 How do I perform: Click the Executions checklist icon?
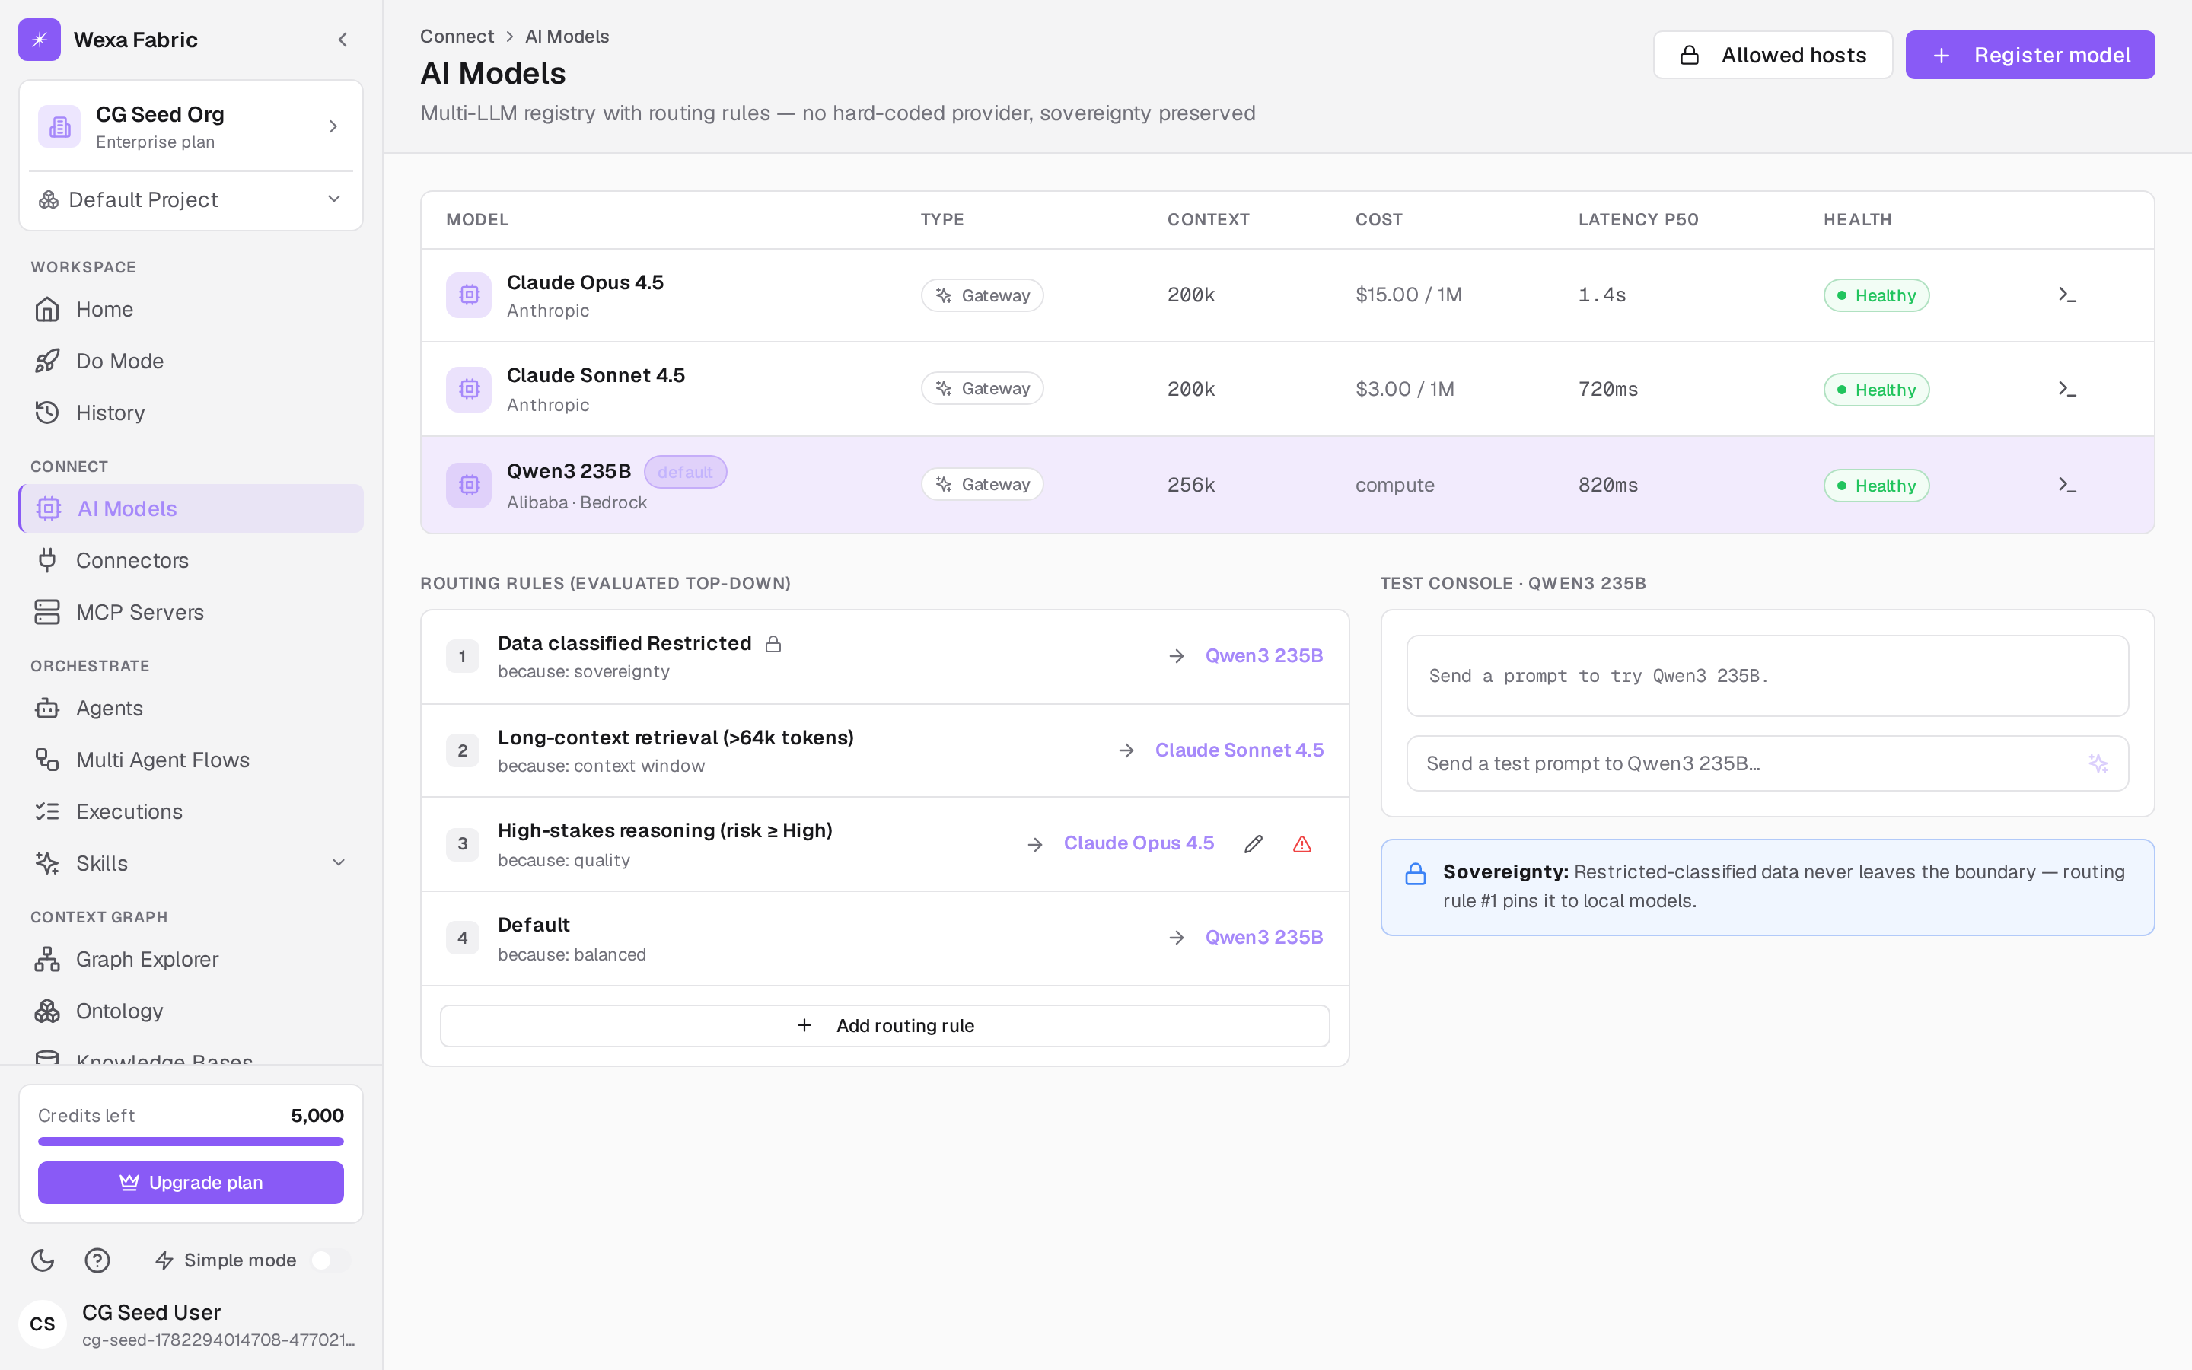point(47,811)
